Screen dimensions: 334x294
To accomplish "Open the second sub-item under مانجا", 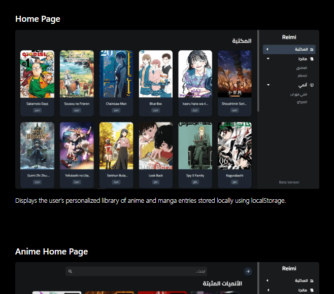I will (x=302, y=76).
